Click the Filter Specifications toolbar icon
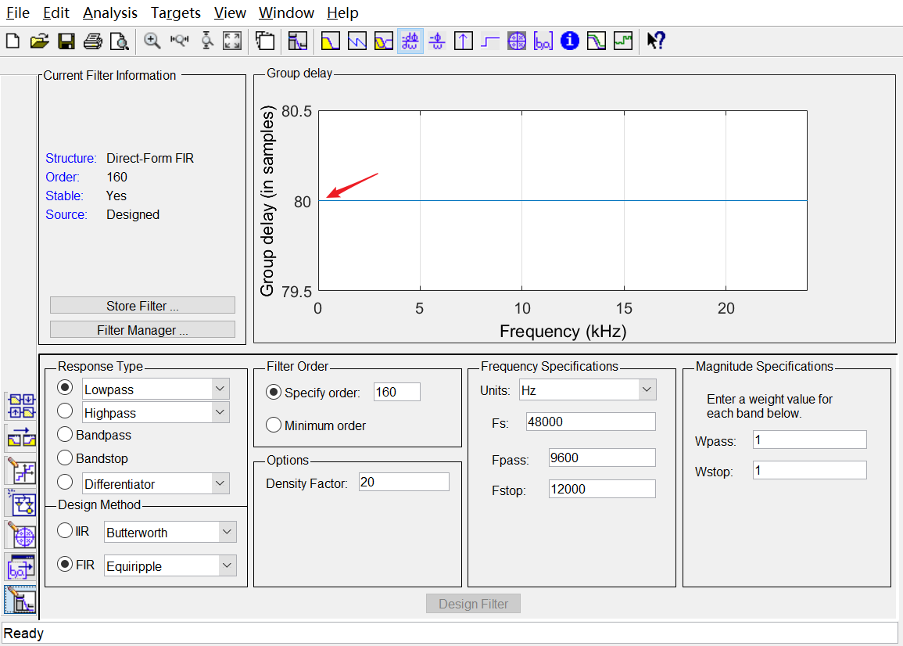The image size is (903, 646). 297,41
